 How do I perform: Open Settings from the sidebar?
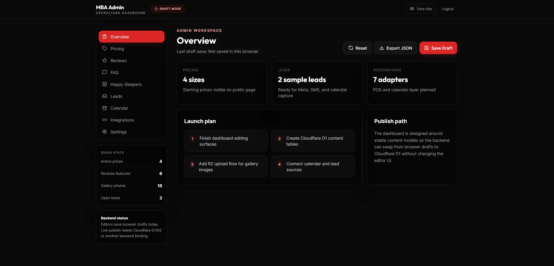(132, 132)
